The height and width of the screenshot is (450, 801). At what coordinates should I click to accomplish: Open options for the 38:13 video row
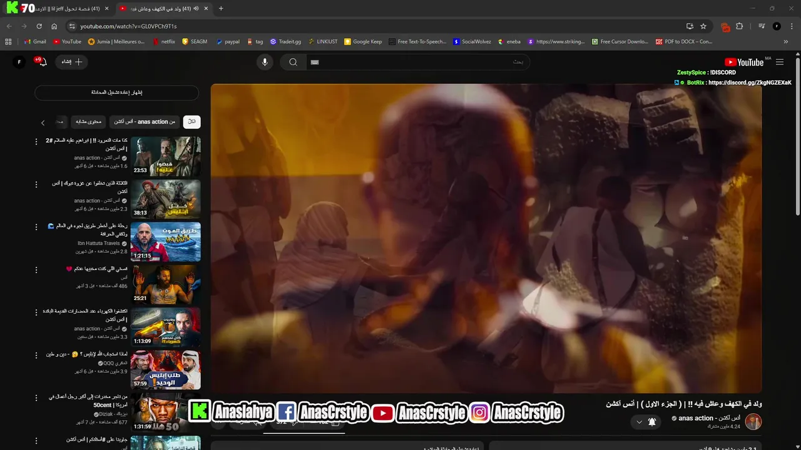(36, 184)
